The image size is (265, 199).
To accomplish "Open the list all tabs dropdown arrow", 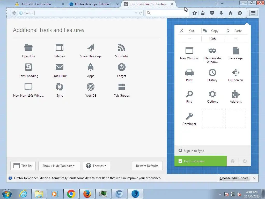I will point(222,4).
